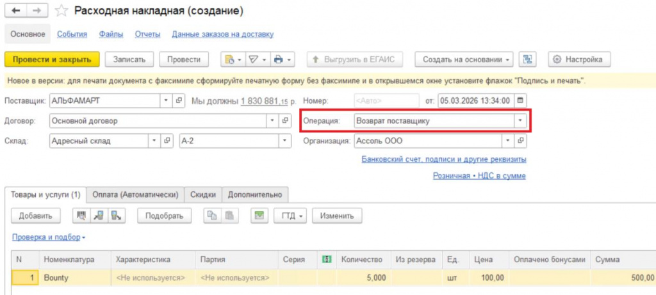Click Провести и закрыть button
The width and height of the screenshot is (656, 295).
tap(52, 60)
